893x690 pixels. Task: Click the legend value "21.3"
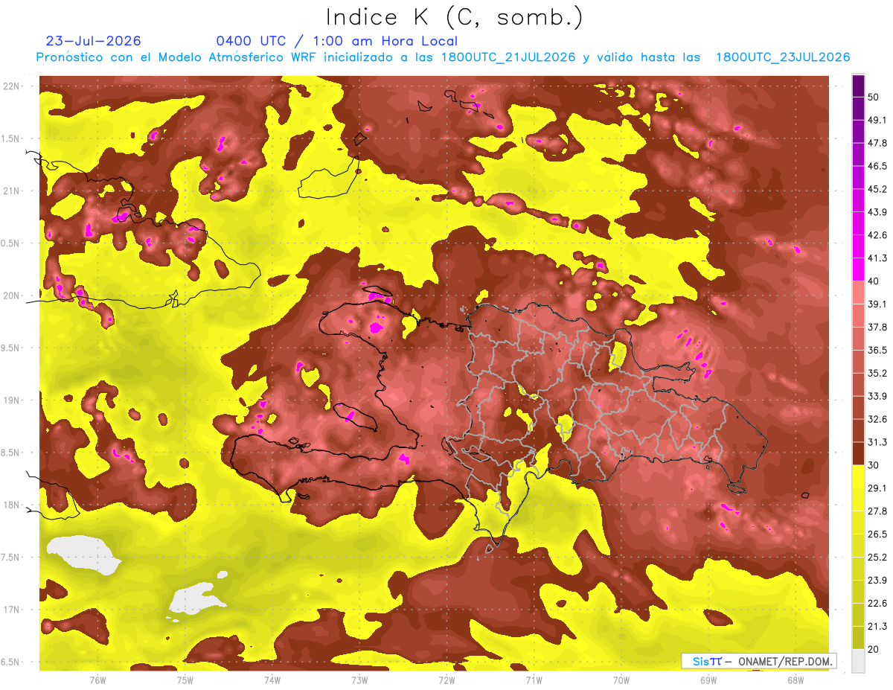click(x=877, y=627)
